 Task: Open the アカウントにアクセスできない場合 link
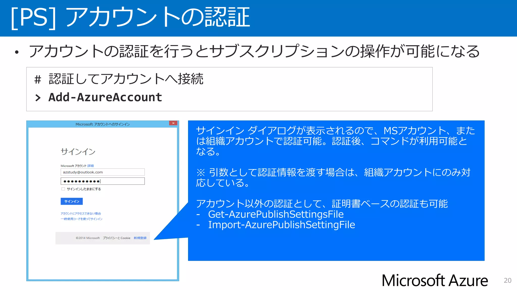point(81,213)
